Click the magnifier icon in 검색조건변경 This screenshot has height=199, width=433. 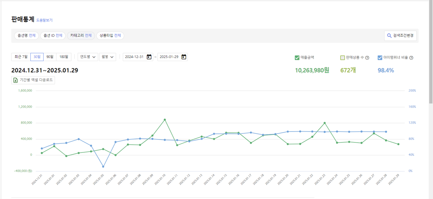pos(389,36)
